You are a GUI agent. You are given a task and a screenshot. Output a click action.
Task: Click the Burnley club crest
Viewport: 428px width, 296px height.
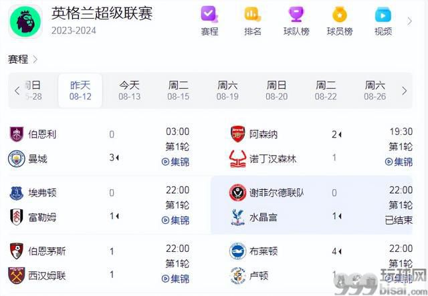pyautogui.click(x=17, y=134)
